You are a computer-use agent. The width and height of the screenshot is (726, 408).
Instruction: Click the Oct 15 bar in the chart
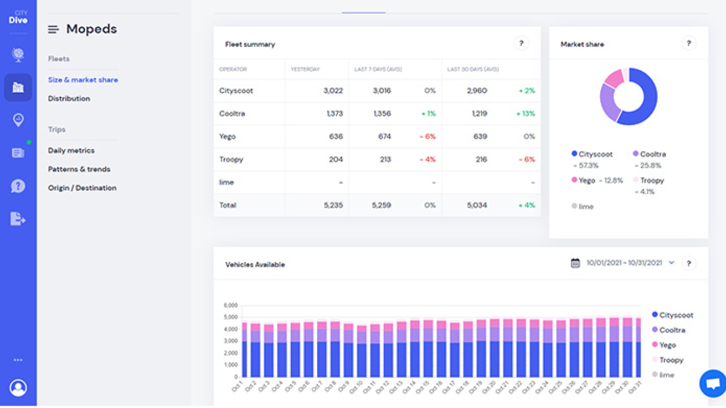click(x=428, y=348)
